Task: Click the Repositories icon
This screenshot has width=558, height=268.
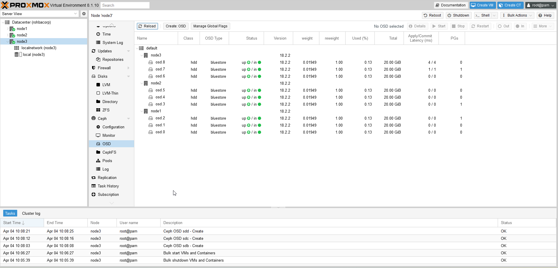Action: coord(98,59)
